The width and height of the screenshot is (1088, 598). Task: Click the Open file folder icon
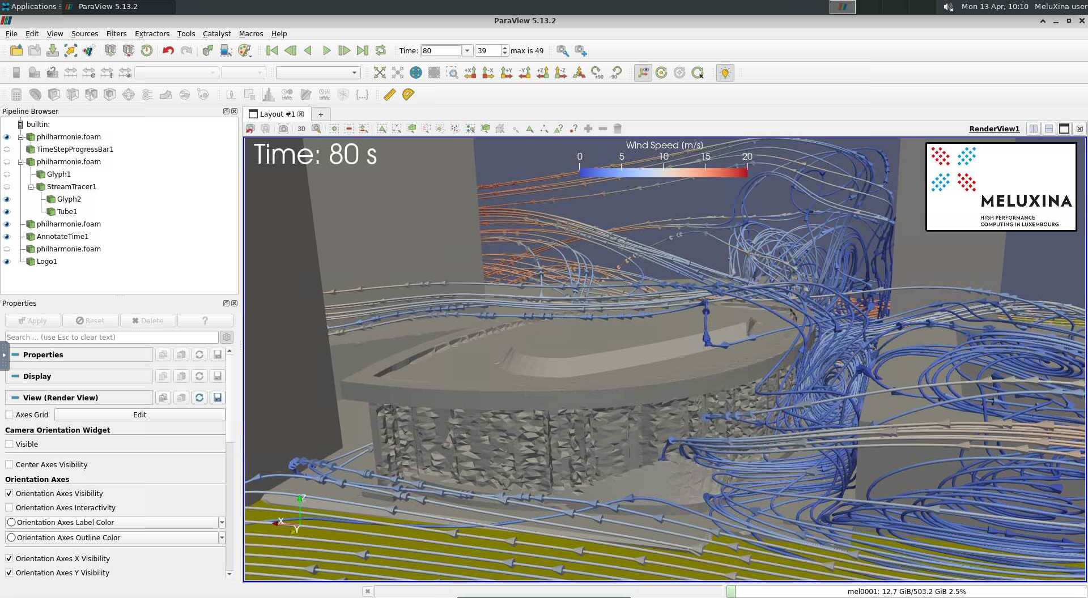click(16, 51)
